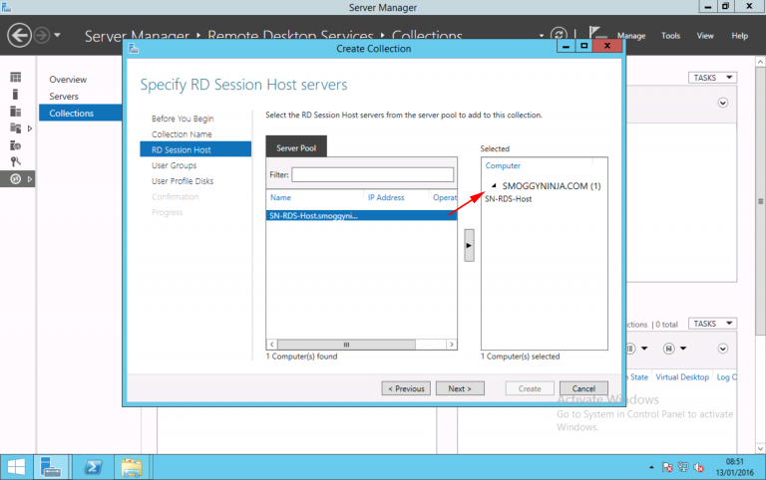Click the refresh icon in header
This screenshot has height=480, width=766.
coord(559,34)
